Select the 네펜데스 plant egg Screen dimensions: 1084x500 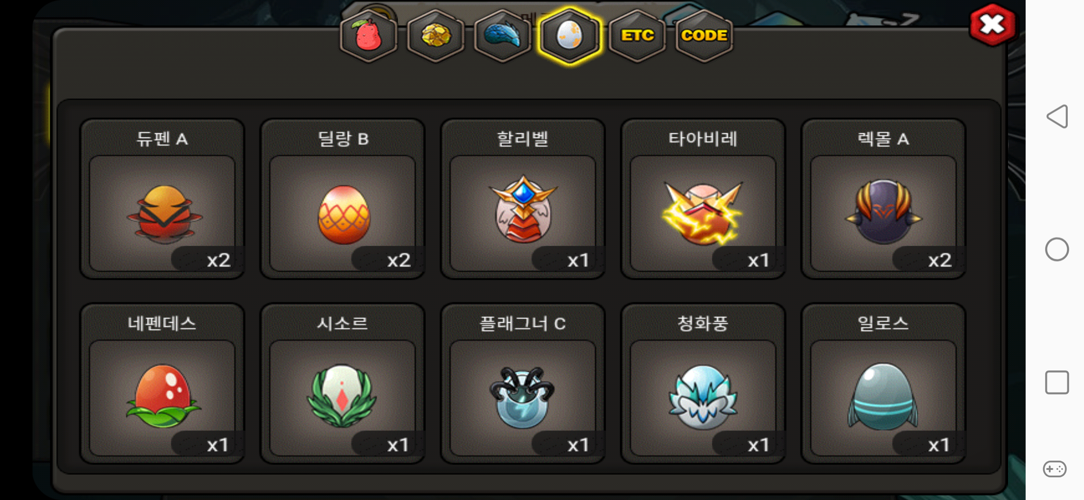162,383
